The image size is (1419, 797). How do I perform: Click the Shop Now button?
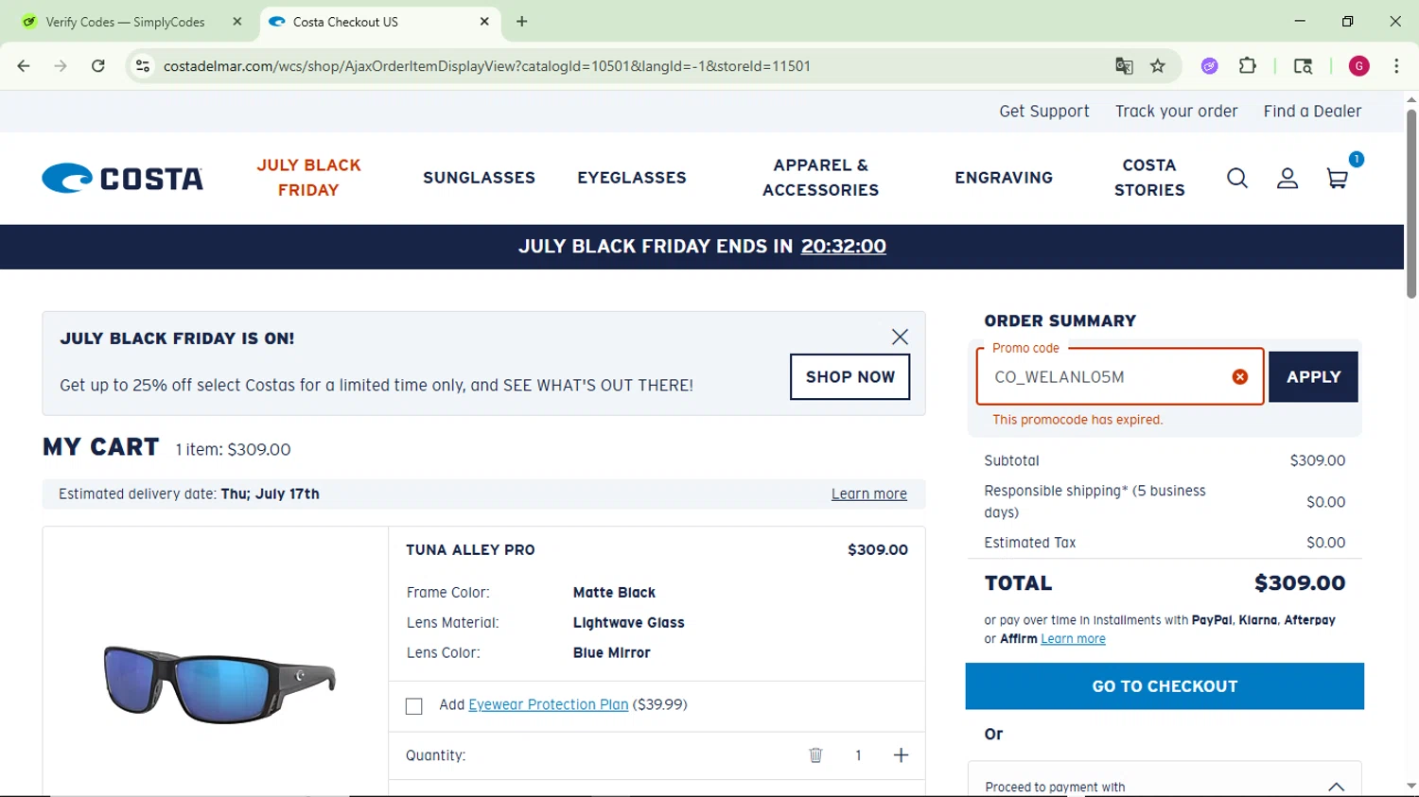click(x=850, y=377)
